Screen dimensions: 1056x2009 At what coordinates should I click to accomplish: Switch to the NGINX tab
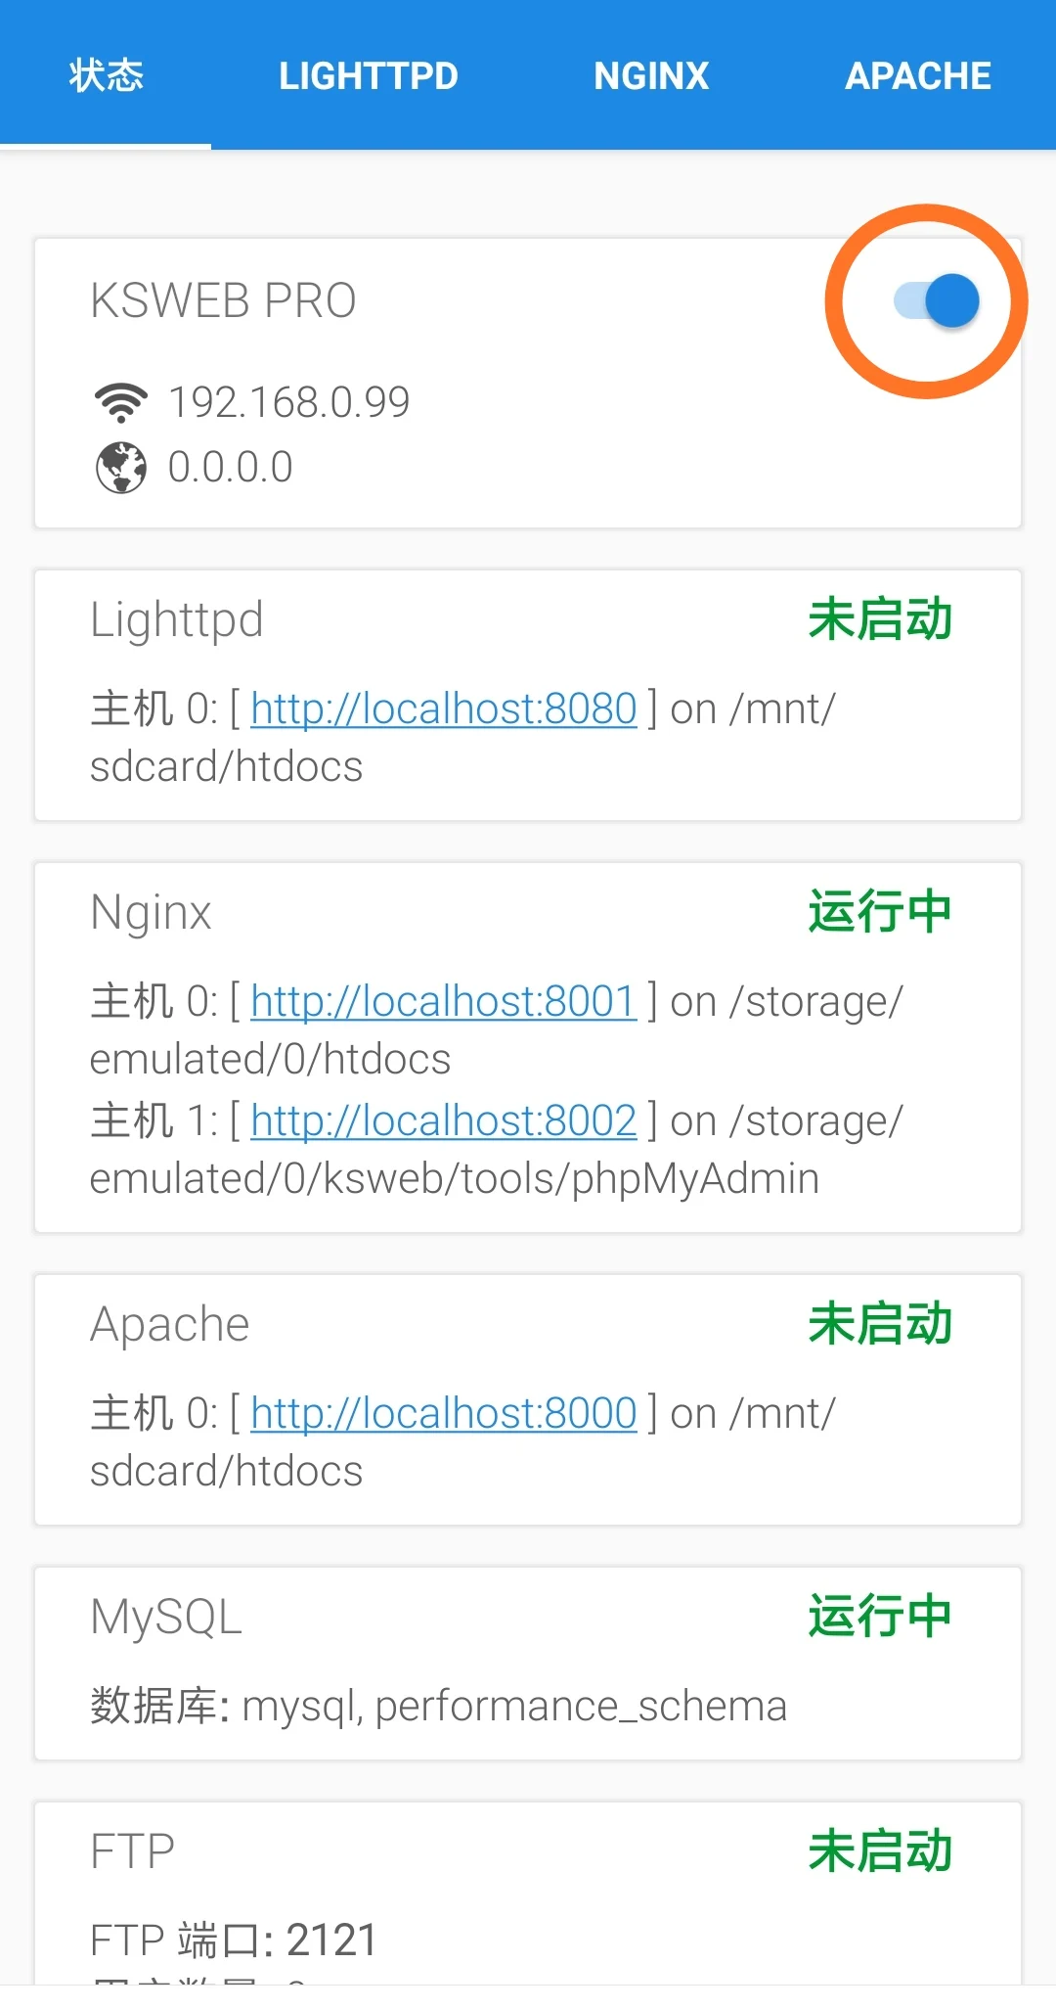coord(651,75)
